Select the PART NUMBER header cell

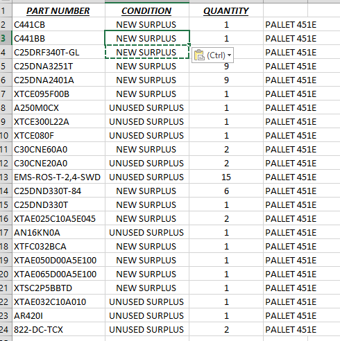(58, 10)
